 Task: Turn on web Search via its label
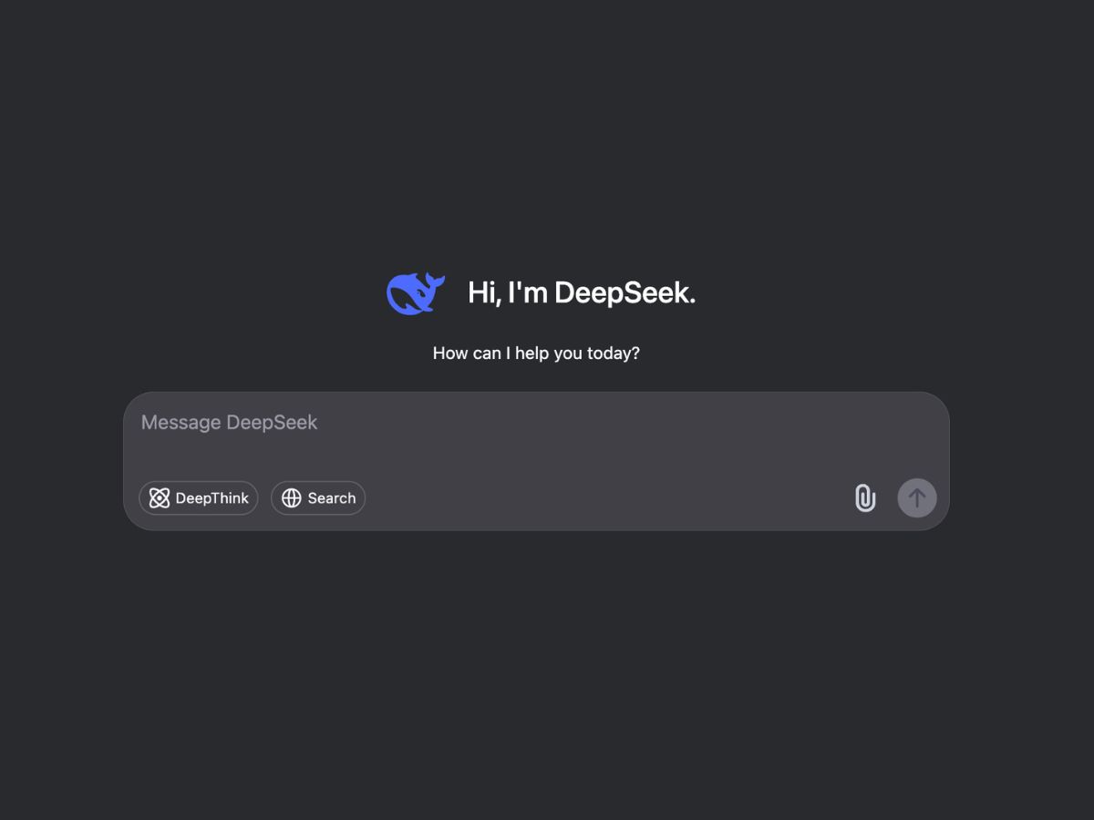tap(332, 498)
